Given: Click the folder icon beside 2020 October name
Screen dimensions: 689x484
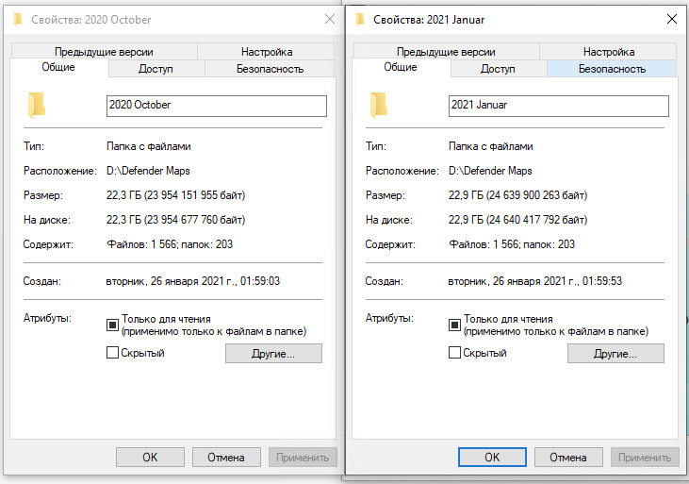Looking at the screenshot, I should coord(36,105).
